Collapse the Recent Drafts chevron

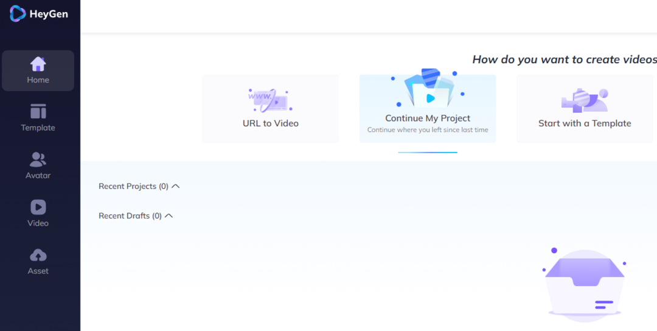point(169,216)
